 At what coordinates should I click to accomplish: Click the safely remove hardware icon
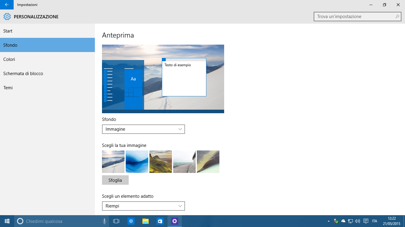pos(336,221)
